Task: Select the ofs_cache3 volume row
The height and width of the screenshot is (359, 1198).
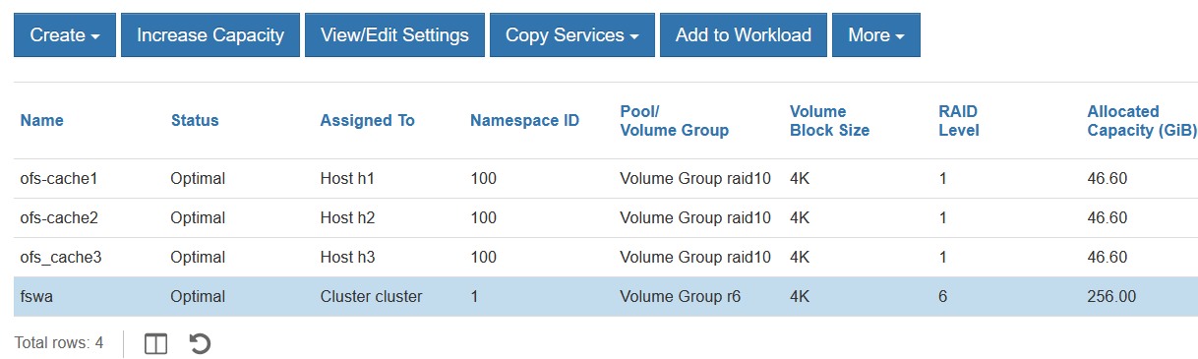Action: point(606,257)
